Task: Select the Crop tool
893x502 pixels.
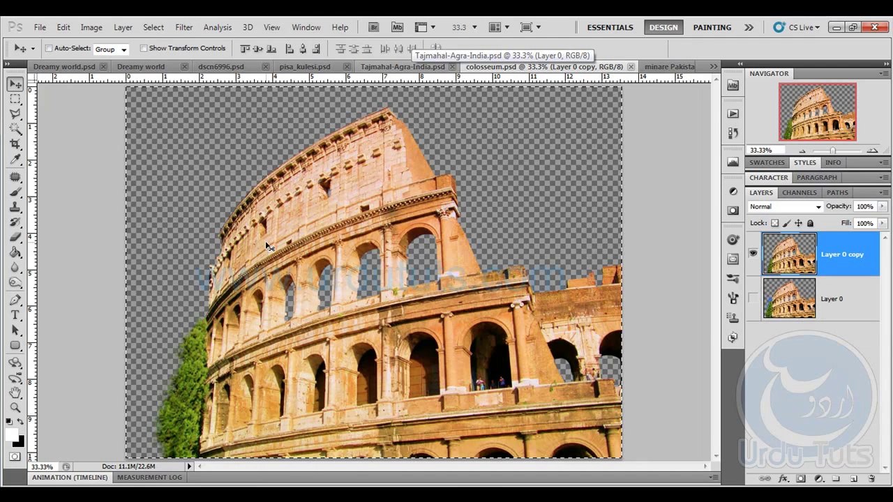Action: coord(15,144)
